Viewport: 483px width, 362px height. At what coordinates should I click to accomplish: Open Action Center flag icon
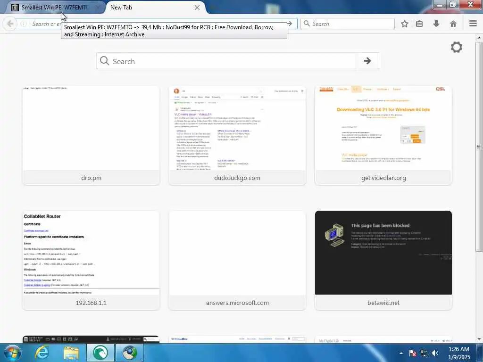(x=413, y=353)
